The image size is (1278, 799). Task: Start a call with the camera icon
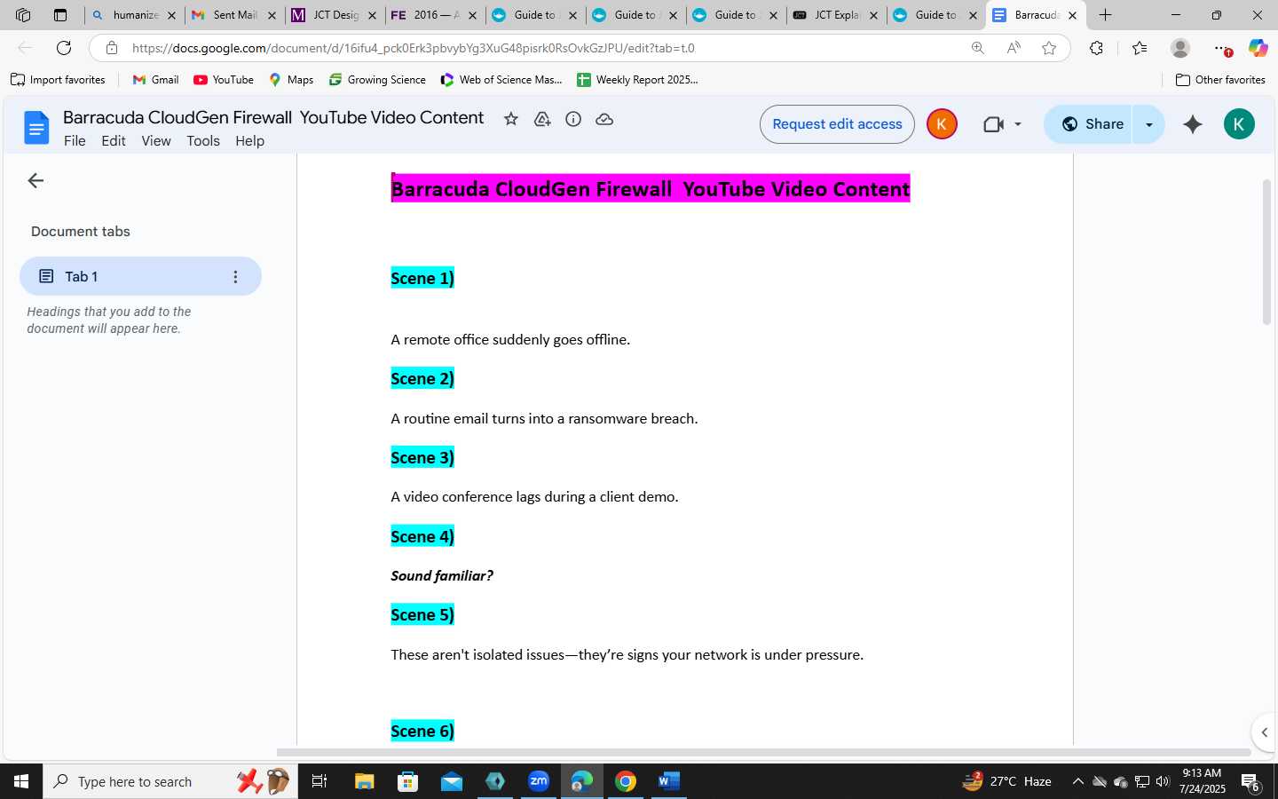pyautogui.click(x=993, y=124)
